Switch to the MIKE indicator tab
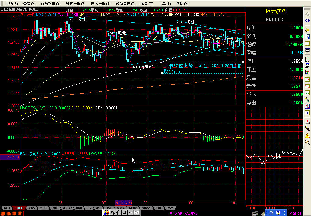Viewport: 311px width, 216px height. click(43, 208)
